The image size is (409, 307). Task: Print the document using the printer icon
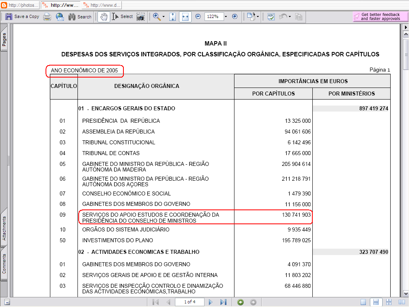click(47, 17)
